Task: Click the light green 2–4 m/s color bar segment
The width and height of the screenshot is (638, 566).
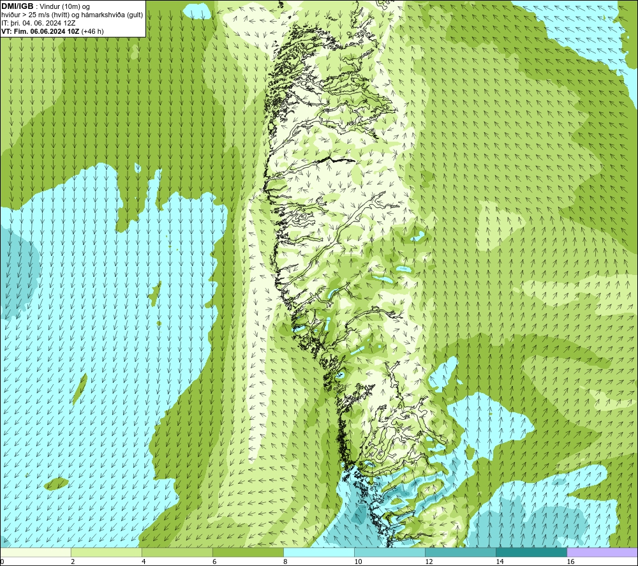Action: pyautogui.click(x=106, y=553)
